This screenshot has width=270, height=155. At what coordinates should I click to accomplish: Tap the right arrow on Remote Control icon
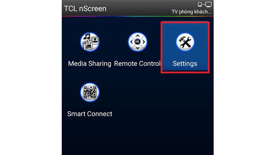[x=143, y=42]
